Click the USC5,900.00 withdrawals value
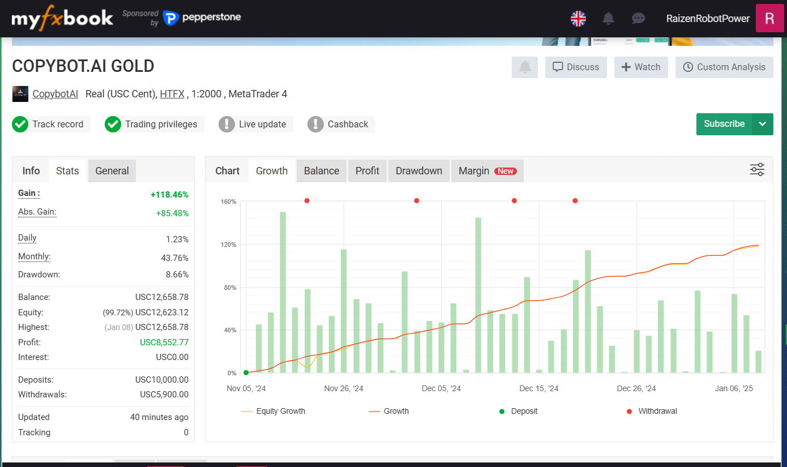Screen dimensions: 787x467 coord(164,395)
